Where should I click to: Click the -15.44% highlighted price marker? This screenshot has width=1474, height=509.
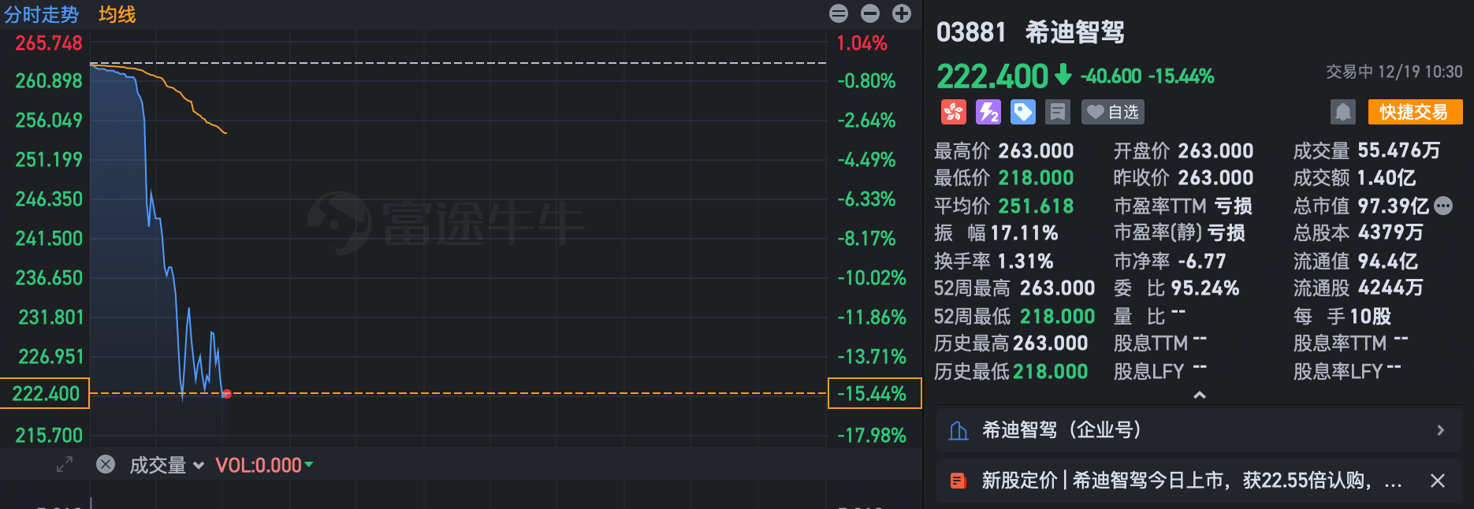click(875, 393)
